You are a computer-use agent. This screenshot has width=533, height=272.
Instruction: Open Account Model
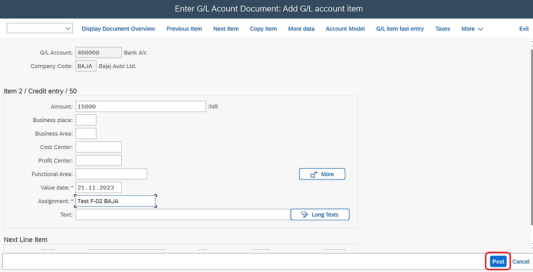point(345,29)
